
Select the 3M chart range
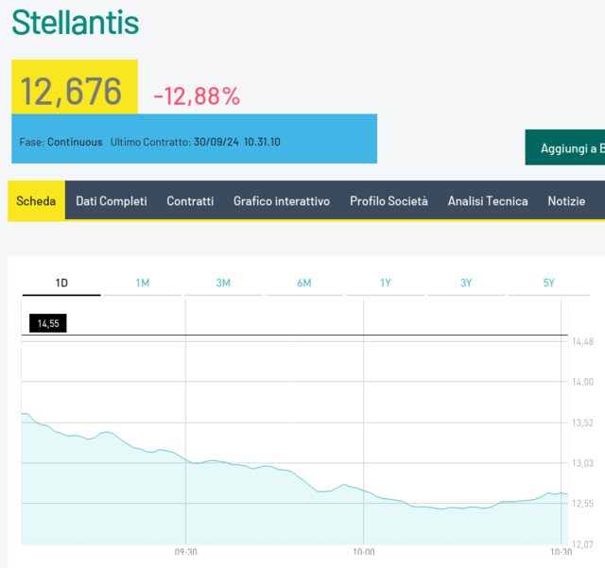223,284
